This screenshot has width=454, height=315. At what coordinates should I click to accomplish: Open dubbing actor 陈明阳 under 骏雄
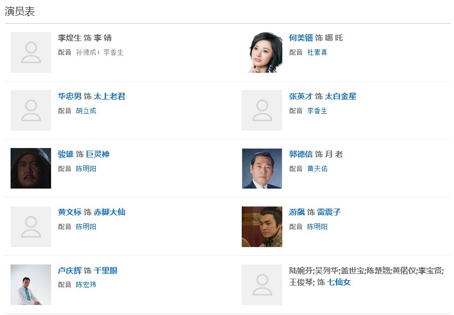86,169
